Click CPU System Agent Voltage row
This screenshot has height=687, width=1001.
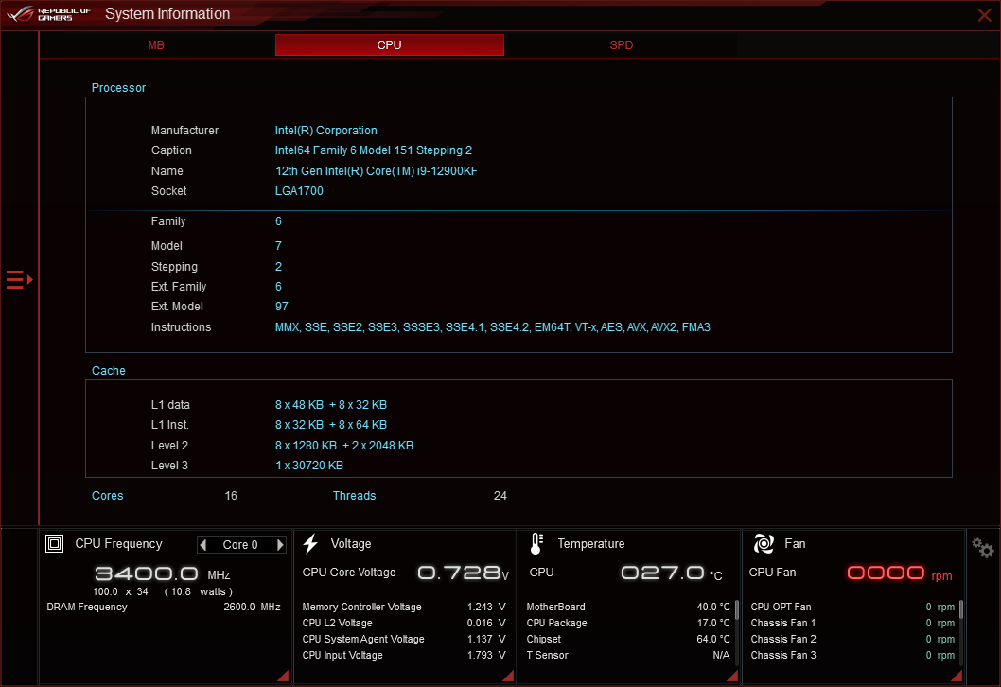[x=403, y=639]
